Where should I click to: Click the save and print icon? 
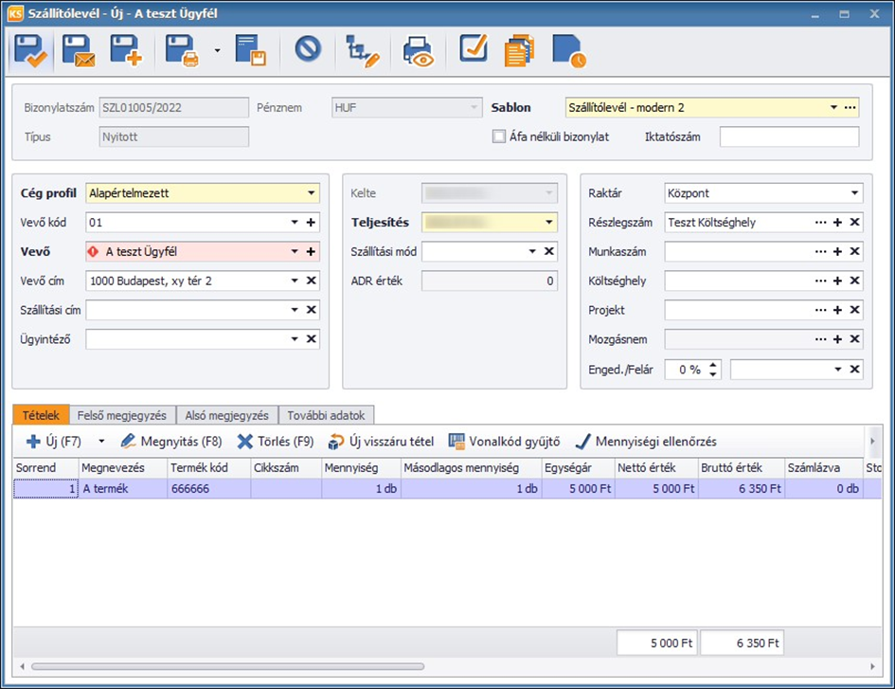click(181, 50)
